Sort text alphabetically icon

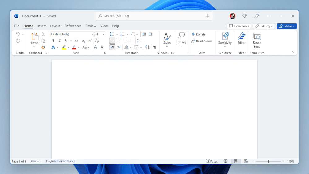[x=147, y=47]
